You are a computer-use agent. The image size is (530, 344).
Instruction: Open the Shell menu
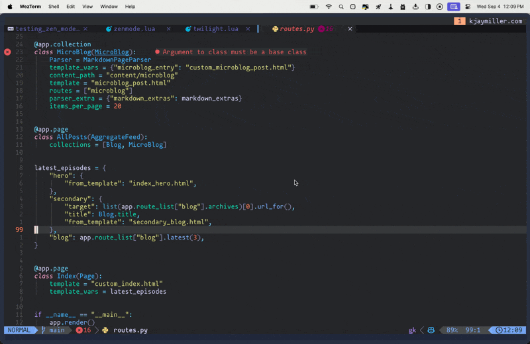[x=54, y=7]
